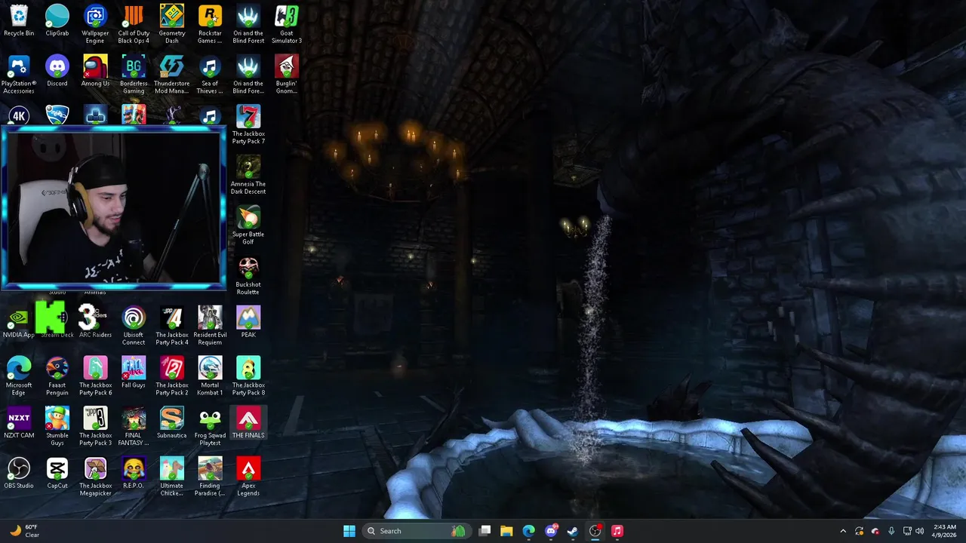Launch ClipGrab from the desktop

(x=57, y=21)
